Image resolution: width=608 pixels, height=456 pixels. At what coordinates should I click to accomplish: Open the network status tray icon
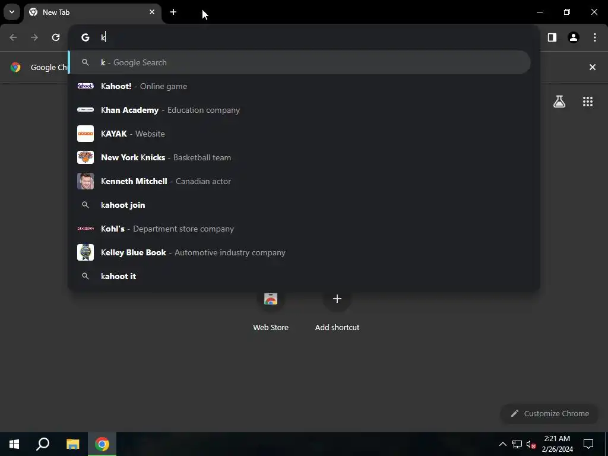point(517,444)
